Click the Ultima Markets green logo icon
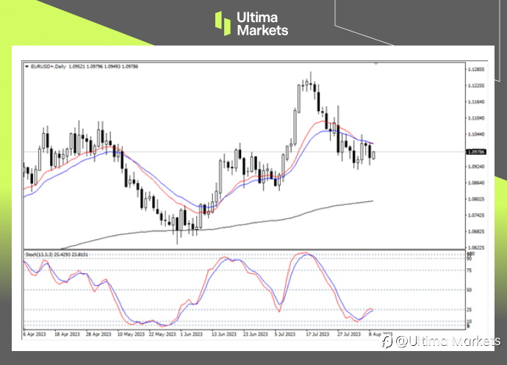The width and height of the screenshot is (507, 365). coord(223,24)
